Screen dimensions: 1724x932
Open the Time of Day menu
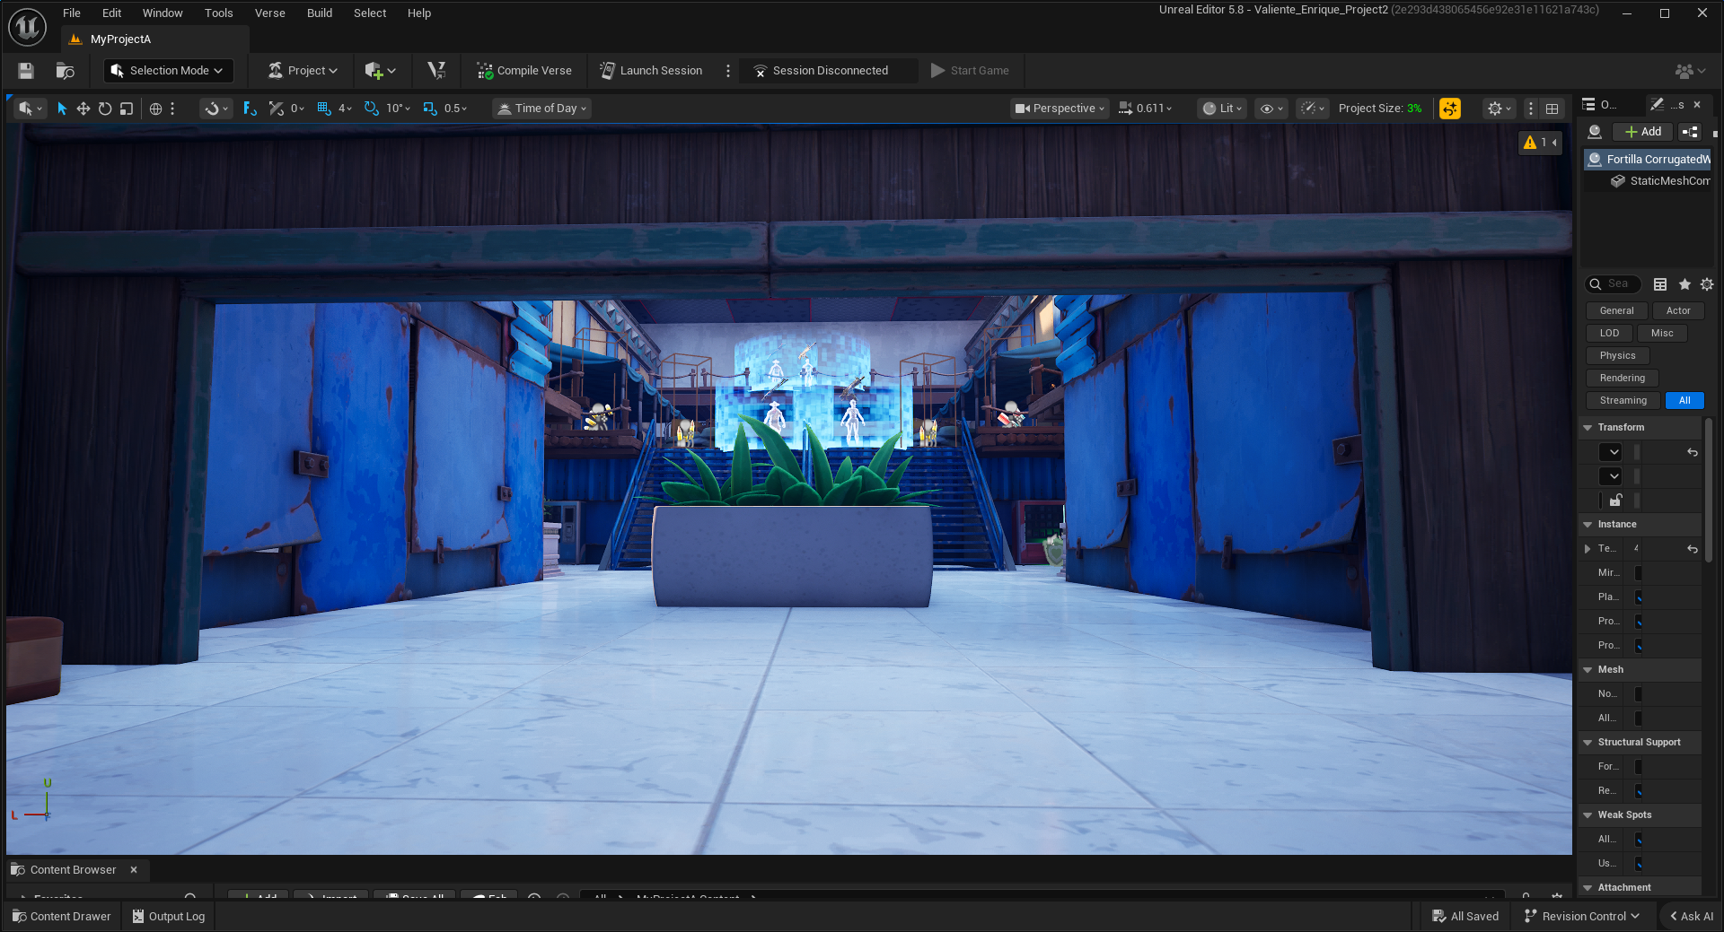pos(541,109)
